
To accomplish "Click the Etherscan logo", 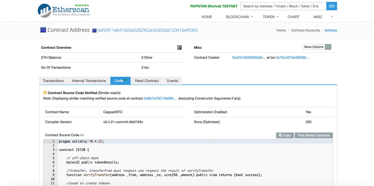I will pyautogui.click(x=64, y=10).
